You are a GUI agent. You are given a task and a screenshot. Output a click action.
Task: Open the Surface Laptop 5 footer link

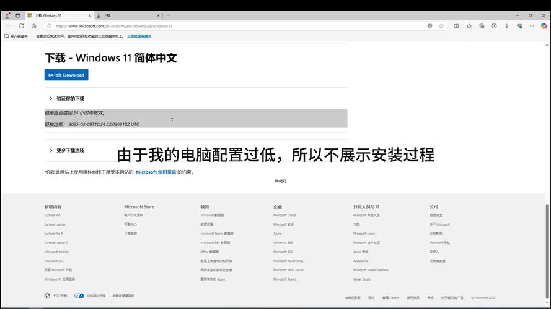tap(56, 242)
